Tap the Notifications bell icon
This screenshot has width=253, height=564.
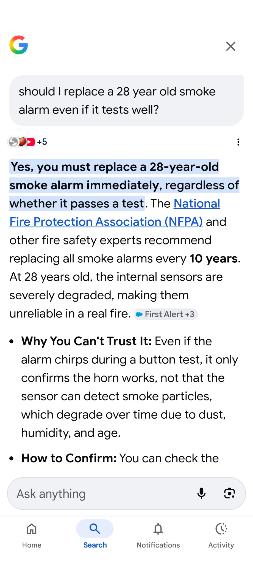click(158, 529)
